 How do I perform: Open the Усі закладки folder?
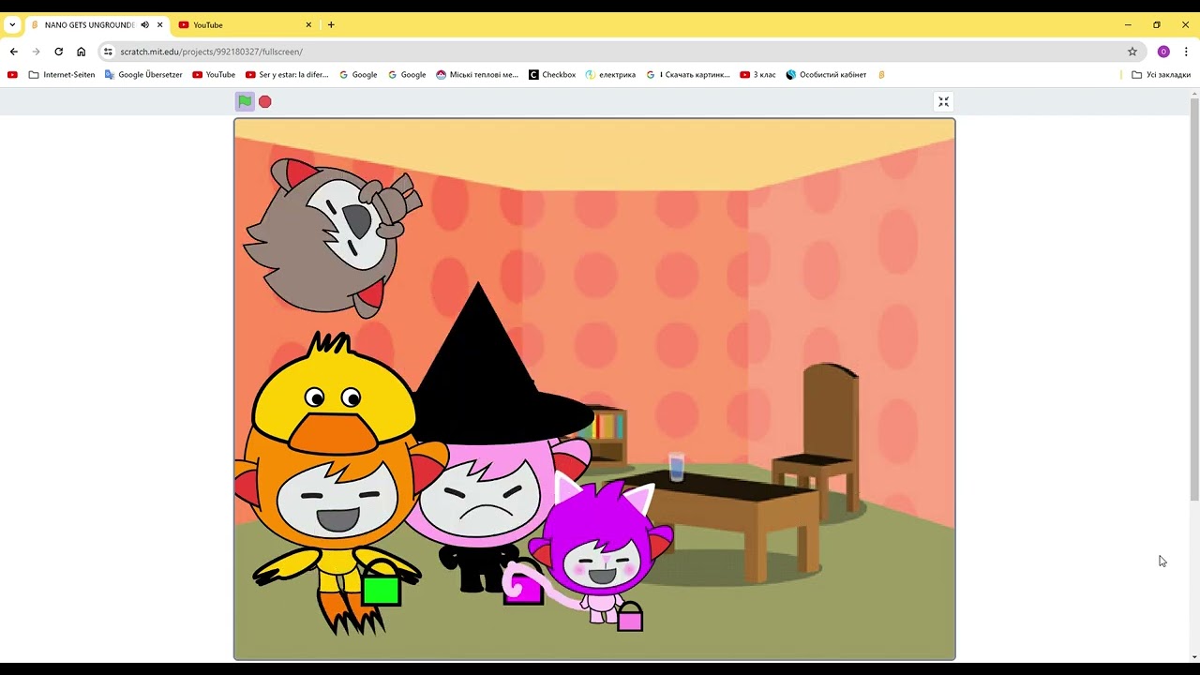click(1161, 75)
